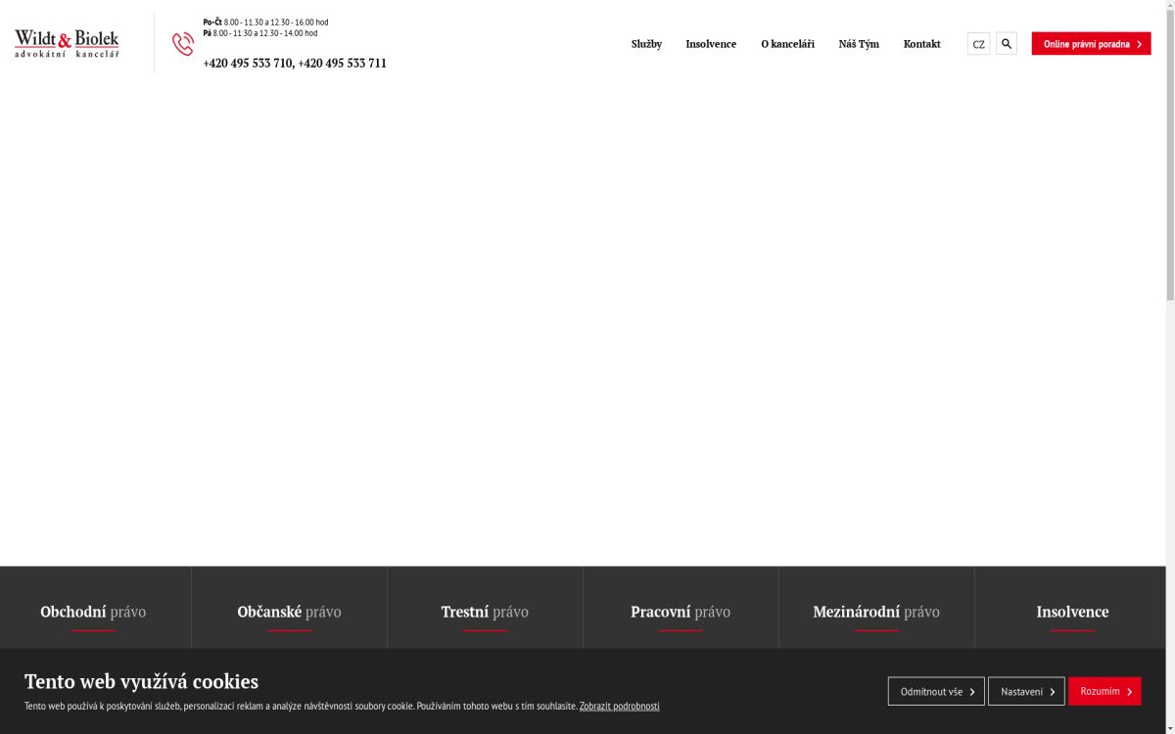Open cookie Nastavení settings
The image size is (1175, 734).
[1026, 691]
